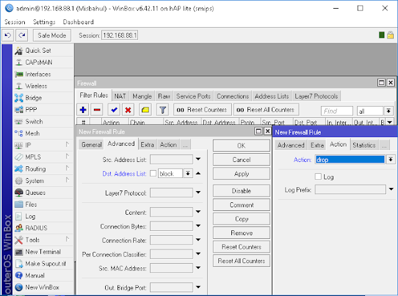This screenshot has height=296, width=398.
Task: Expand Src. Address List field
Action: [198, 159]
